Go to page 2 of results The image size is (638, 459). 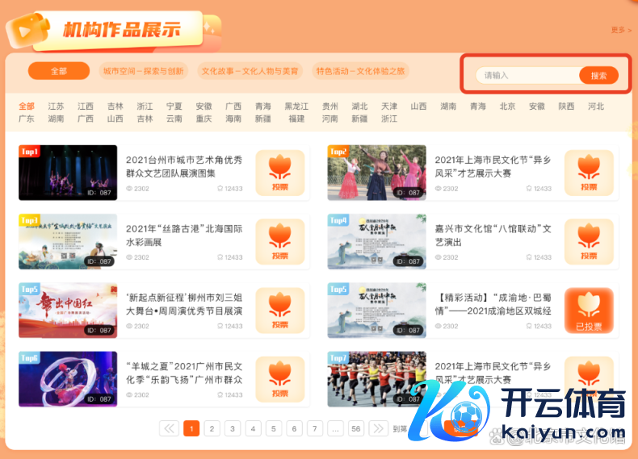(212, 428)
